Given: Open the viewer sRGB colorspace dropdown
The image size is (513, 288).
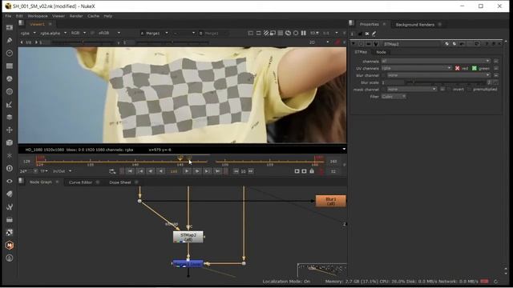Looking at the screenshot, I should [109, 33].
